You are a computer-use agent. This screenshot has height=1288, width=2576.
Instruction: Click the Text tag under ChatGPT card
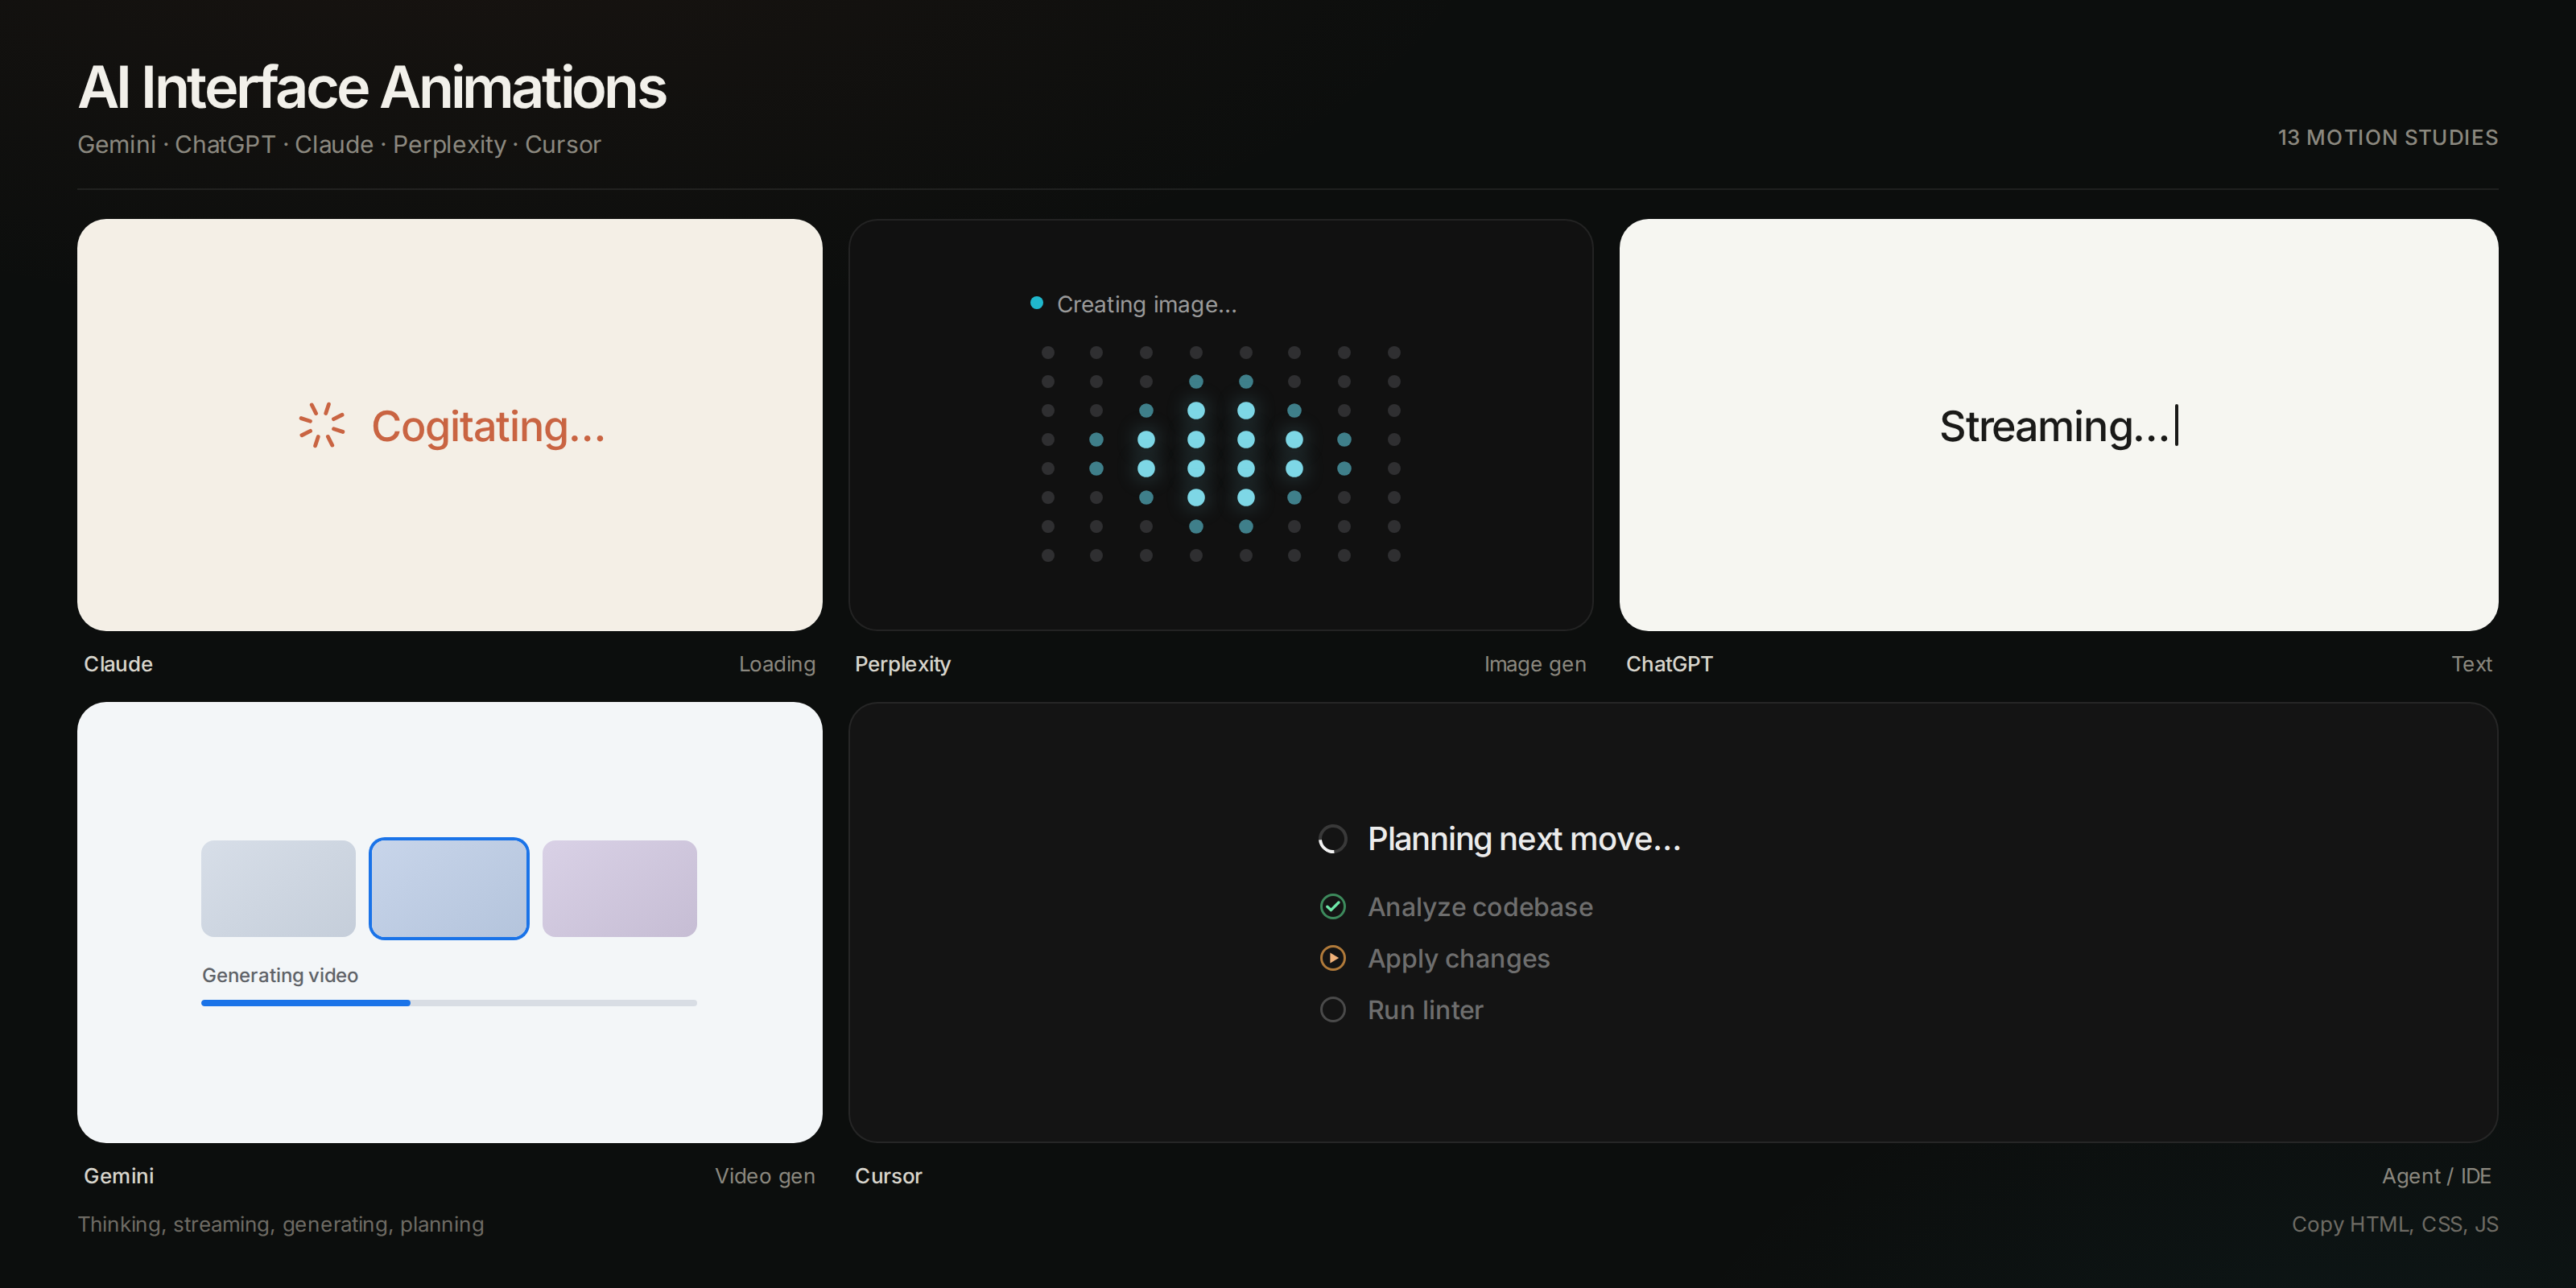(2471, 664)
